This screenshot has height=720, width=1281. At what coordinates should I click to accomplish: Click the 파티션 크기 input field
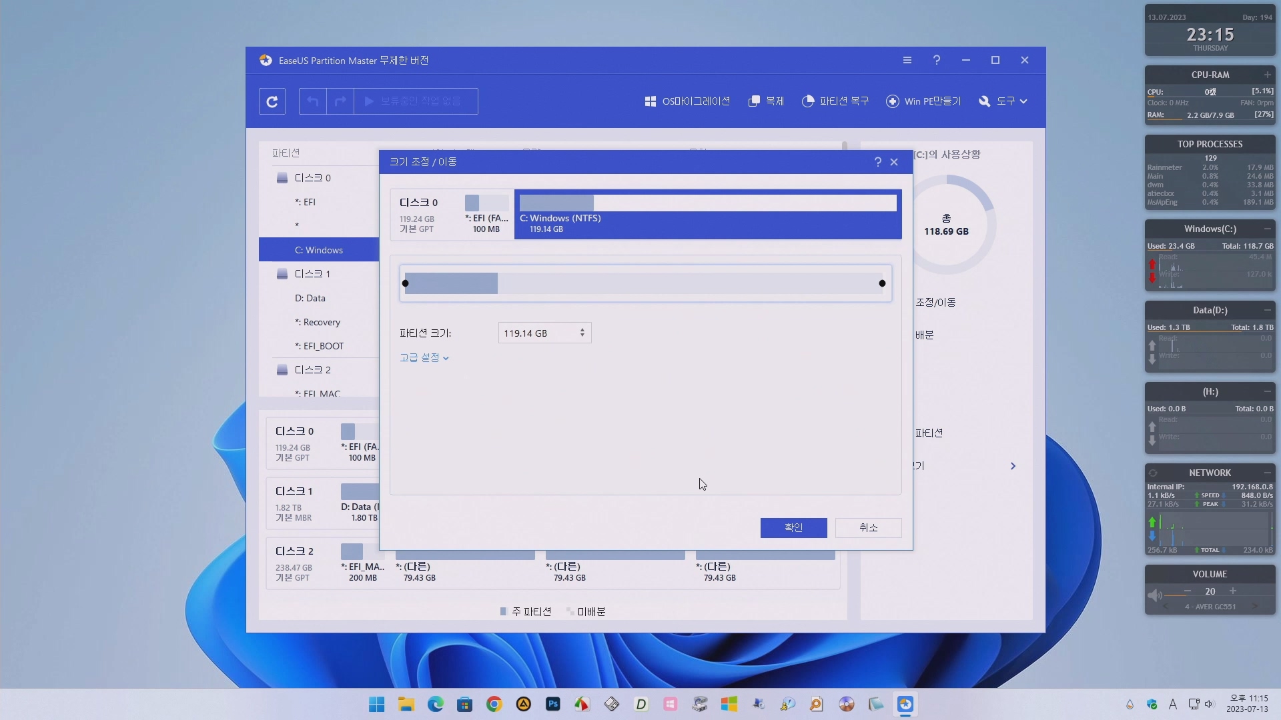pyautogui.click(x=545, y=333)
